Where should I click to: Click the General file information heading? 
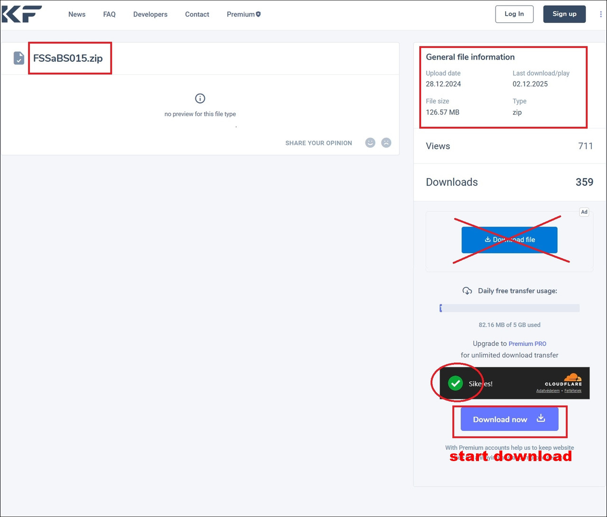[x=470, y=57]
